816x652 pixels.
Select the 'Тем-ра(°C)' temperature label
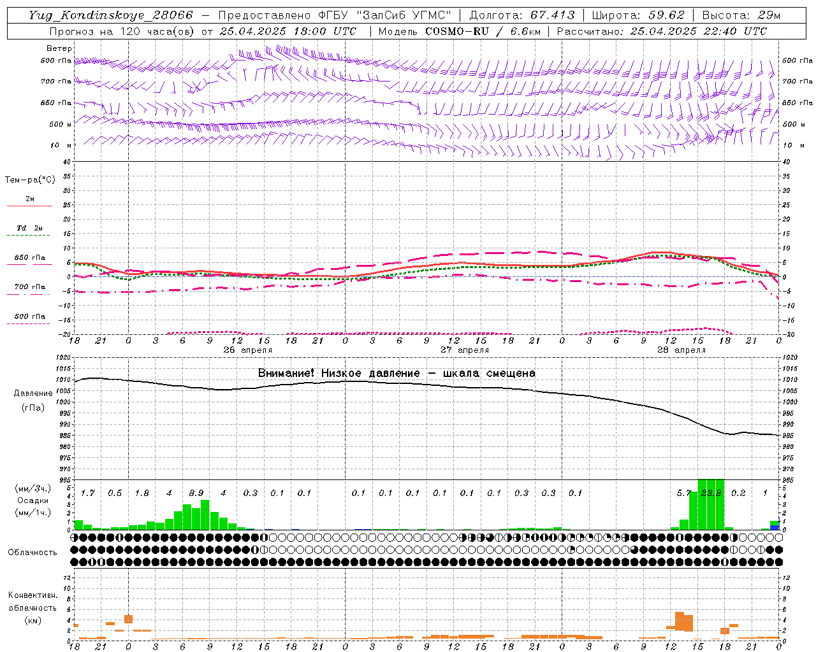[x=30, y=180]
